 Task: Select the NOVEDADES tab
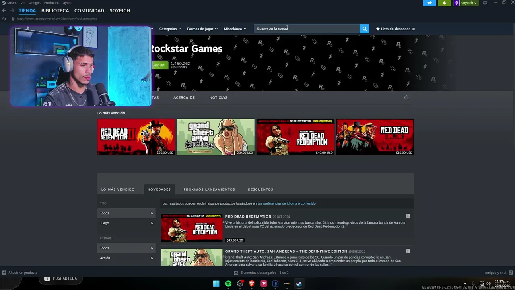(159, 189)
